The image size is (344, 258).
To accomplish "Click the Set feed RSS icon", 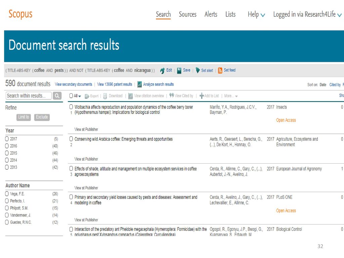I will [220, 71].
